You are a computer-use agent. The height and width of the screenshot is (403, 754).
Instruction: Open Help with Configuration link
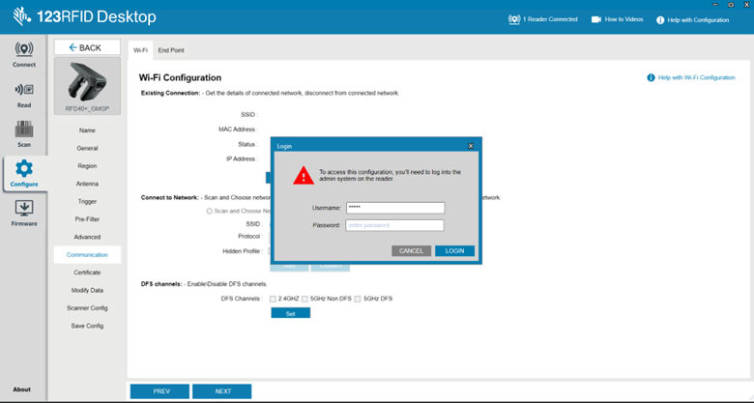pos(698,20)
